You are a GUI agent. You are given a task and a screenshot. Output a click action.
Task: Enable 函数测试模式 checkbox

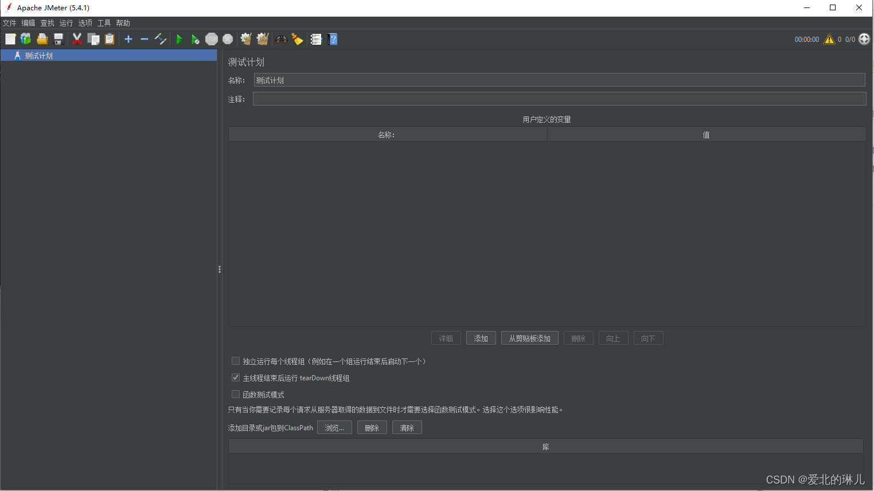(236, 394)
